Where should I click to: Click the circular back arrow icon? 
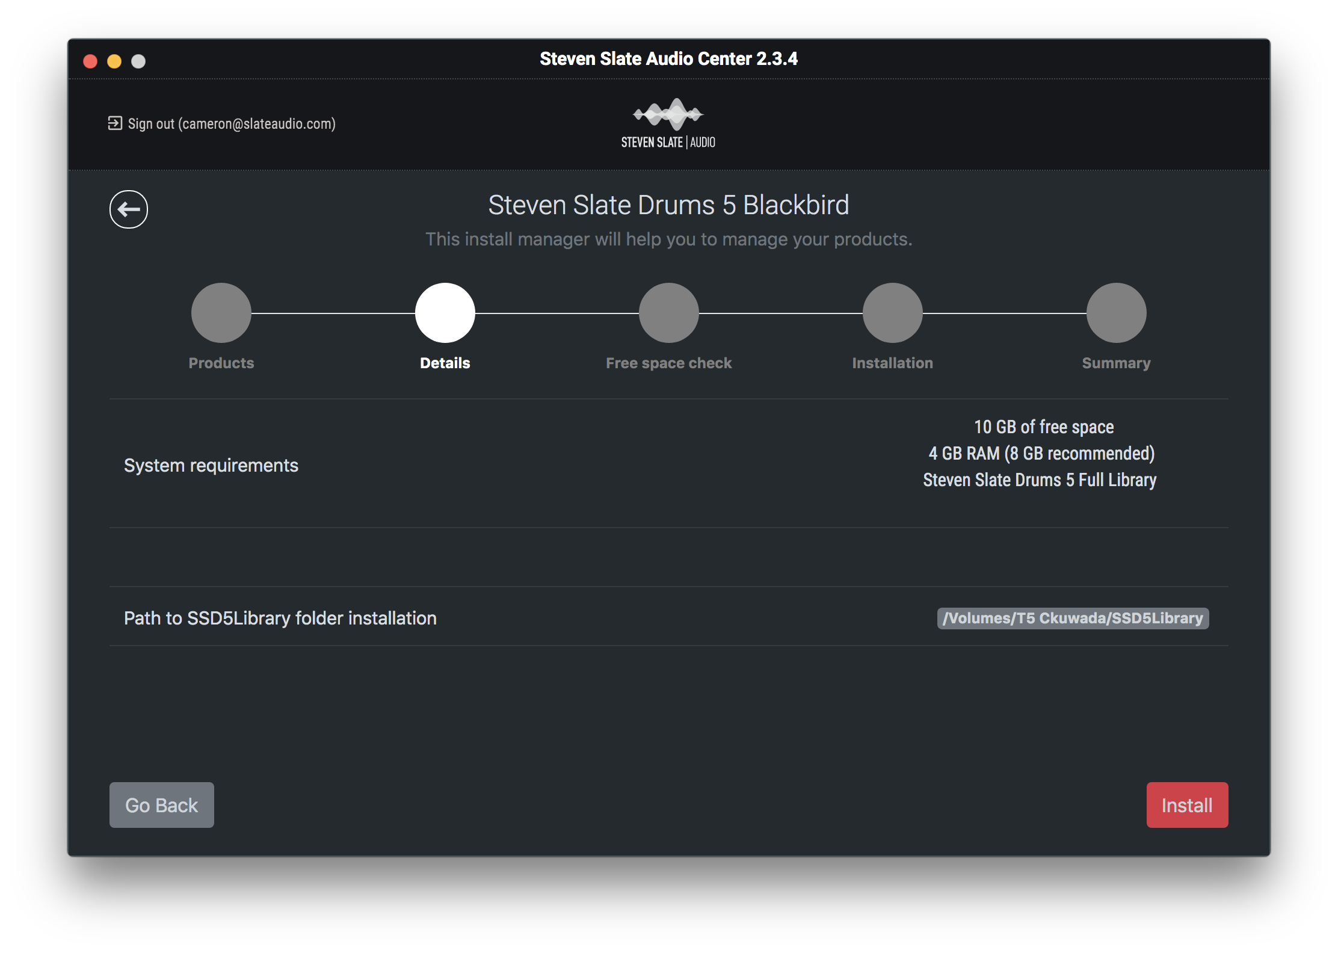tap(128, 209)
